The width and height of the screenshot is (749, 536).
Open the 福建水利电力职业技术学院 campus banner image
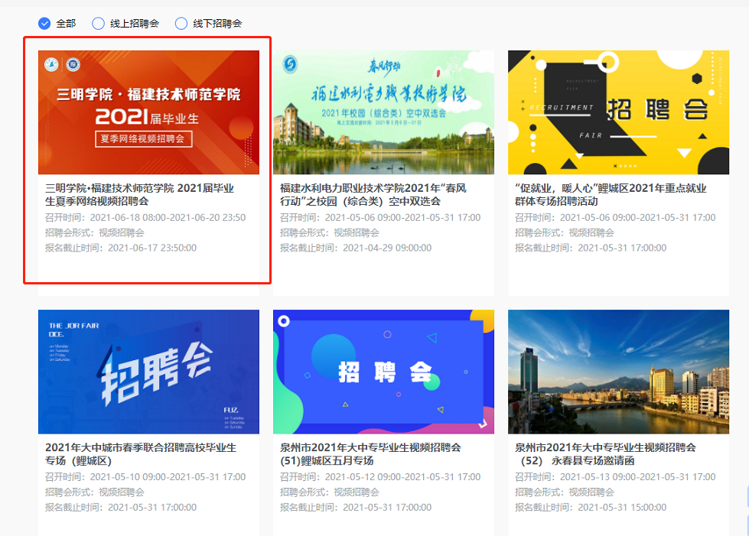tap(383, 112)
